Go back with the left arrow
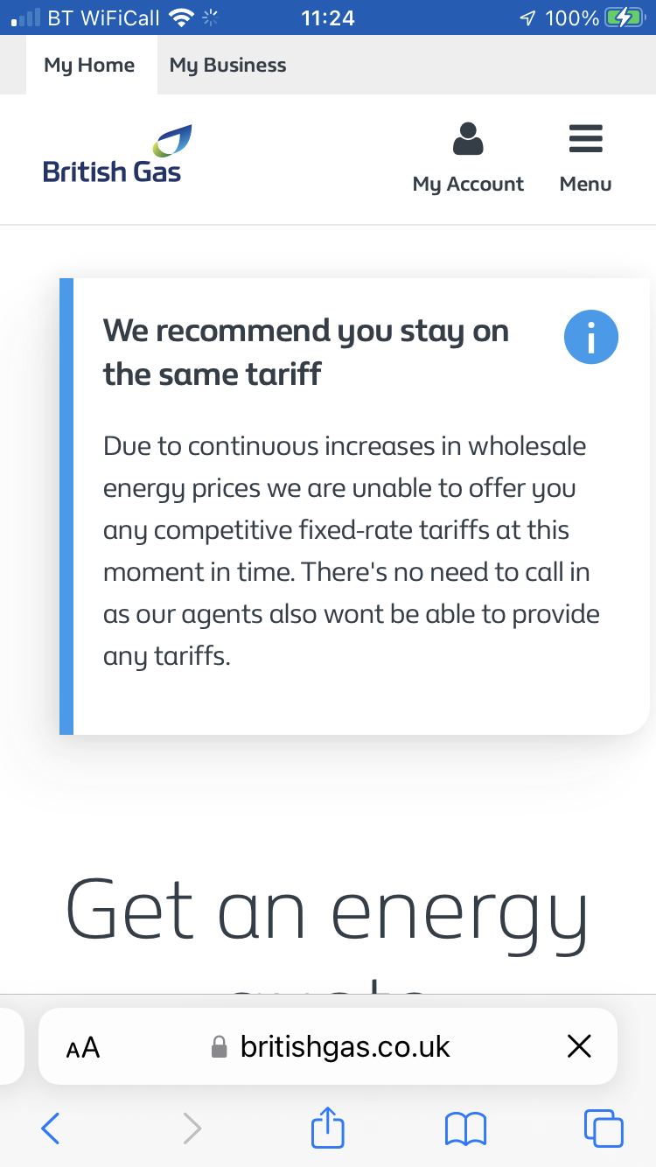The image size is (656, 1167). [x=51, y=1128]
